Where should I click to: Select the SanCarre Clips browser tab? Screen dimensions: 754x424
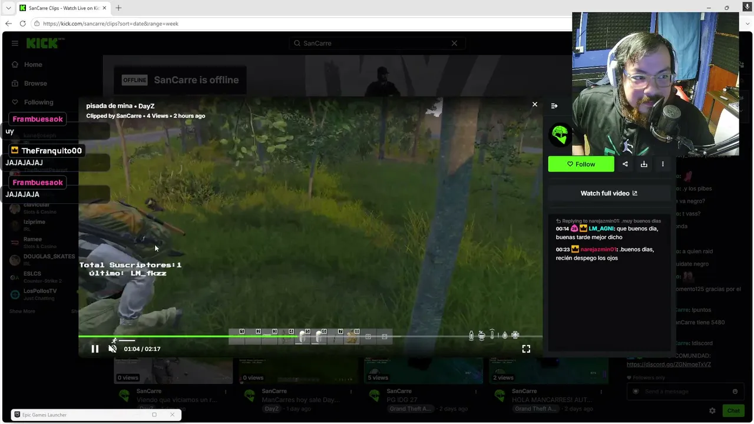click(62, 8)
